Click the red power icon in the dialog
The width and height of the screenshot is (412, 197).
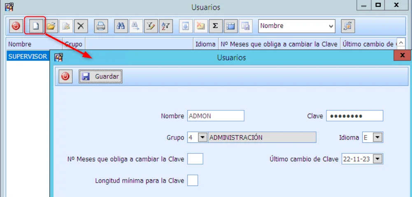(x=65, y=76)
